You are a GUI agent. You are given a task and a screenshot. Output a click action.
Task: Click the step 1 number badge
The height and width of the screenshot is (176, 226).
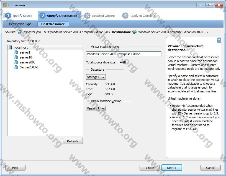[8, 16]
